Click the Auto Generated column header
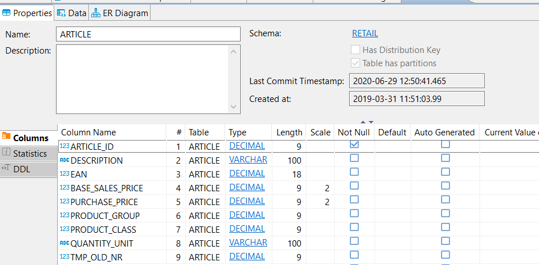This screenshot has height=265, width=539. point(444,132)
